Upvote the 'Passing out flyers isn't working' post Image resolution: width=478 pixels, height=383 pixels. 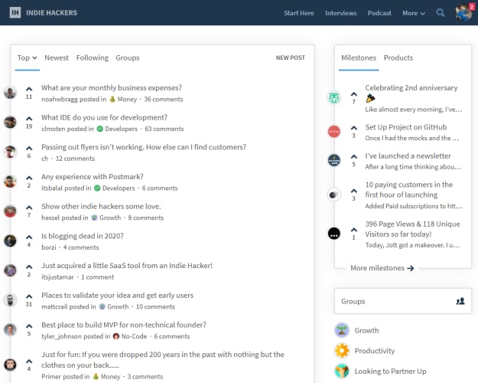click(29, 148)
